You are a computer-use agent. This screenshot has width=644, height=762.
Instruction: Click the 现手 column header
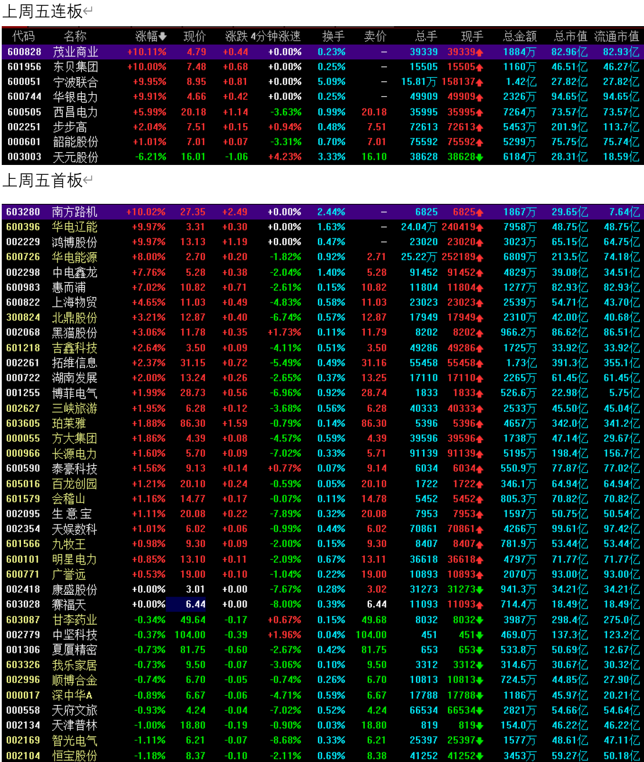pyautogui.click(x=472, y=37)
